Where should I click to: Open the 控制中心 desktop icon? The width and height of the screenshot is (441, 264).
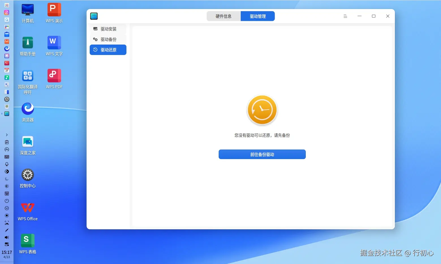pos(28,178)
